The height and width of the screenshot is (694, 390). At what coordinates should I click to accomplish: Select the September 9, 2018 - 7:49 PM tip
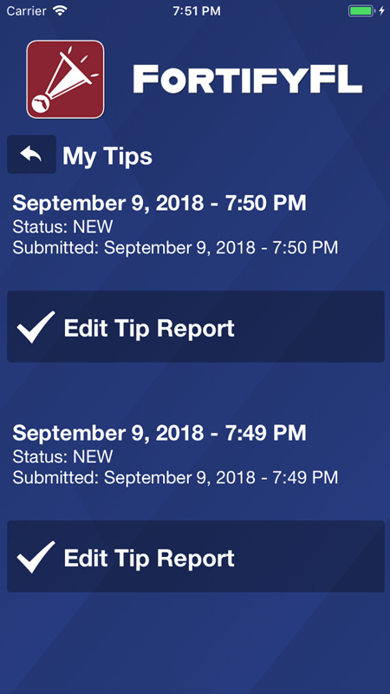click(x=159, y=433)
